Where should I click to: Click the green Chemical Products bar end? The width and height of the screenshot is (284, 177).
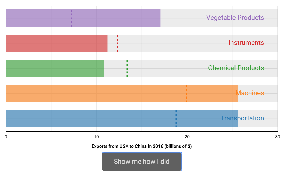click(x=103, y=69)
